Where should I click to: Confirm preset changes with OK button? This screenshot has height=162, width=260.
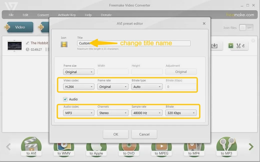(115, 134)
